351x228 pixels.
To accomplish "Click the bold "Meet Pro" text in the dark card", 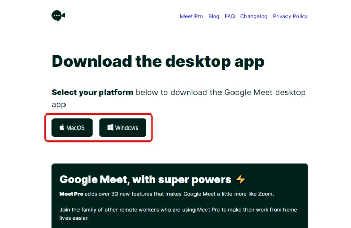I will (71, 194).
